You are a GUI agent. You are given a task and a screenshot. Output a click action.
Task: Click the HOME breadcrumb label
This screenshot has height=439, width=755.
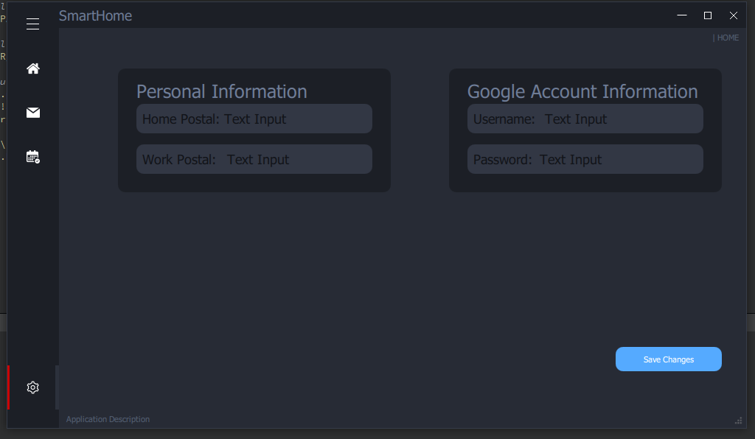(x=727, y=38)
